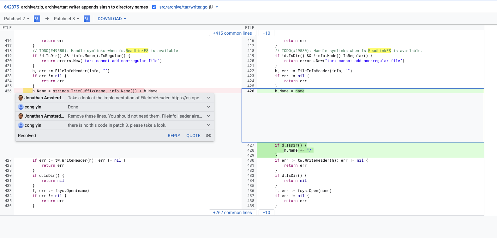Viewport: 497px width, 238px height.
Task: Click Jonathan Amsterdam's avatar on first comment
Action: click(x=21, y=98)
